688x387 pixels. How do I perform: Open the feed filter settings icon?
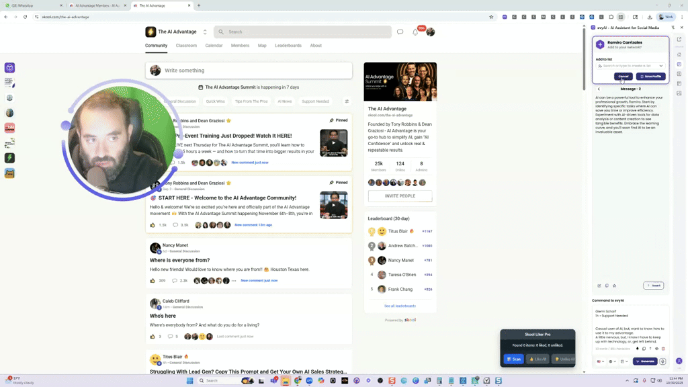point(347,101)
